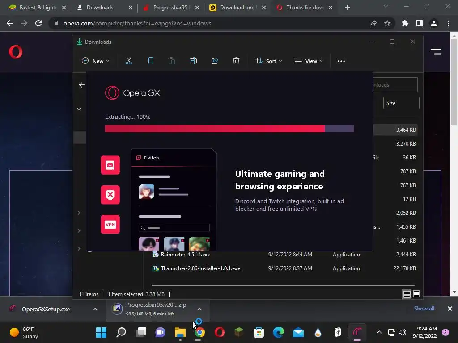Open the Sort dropdown
This screenshot has height=343, width=458.
[268, 61]
